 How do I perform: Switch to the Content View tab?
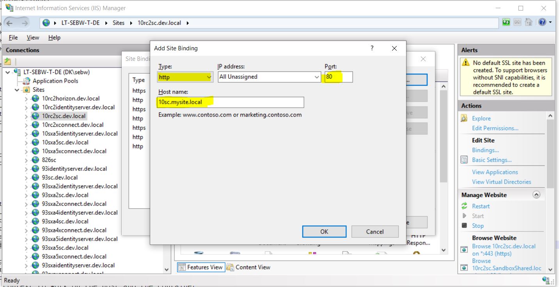click(248, 268)
